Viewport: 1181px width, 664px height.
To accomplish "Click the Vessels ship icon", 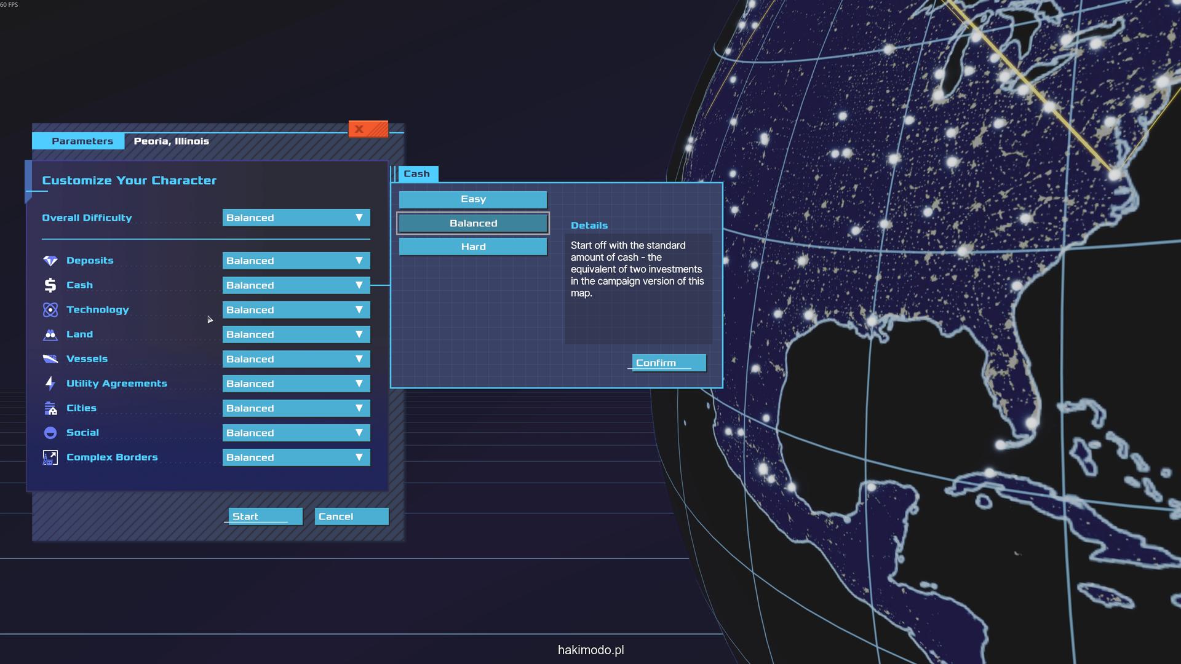I will click(x=50, y=359).
